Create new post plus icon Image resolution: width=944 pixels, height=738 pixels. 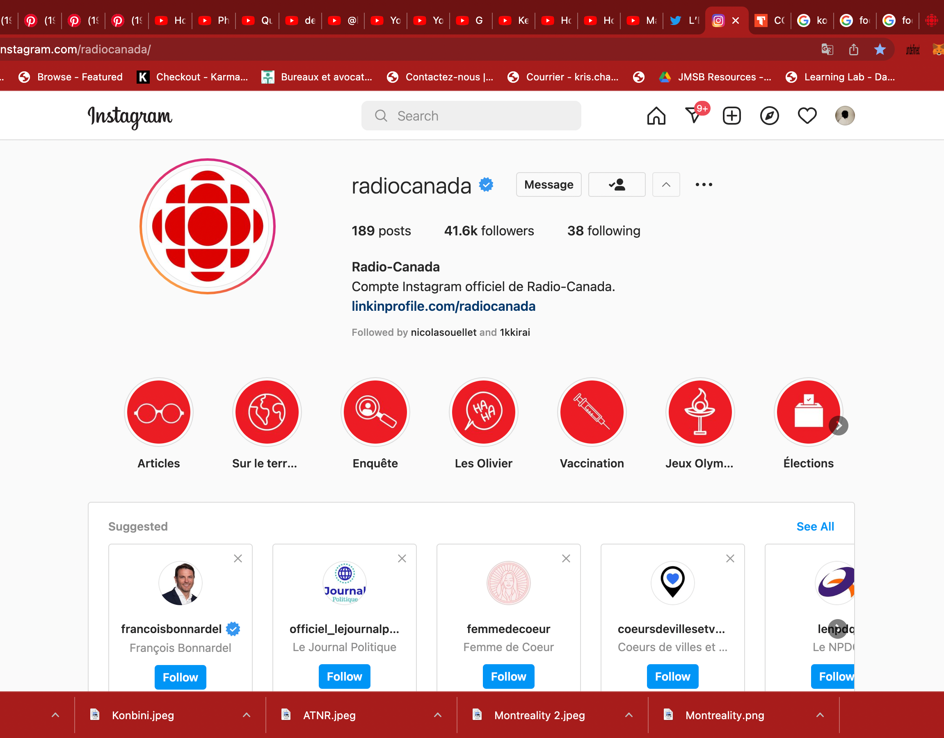[x=732, y=116]
